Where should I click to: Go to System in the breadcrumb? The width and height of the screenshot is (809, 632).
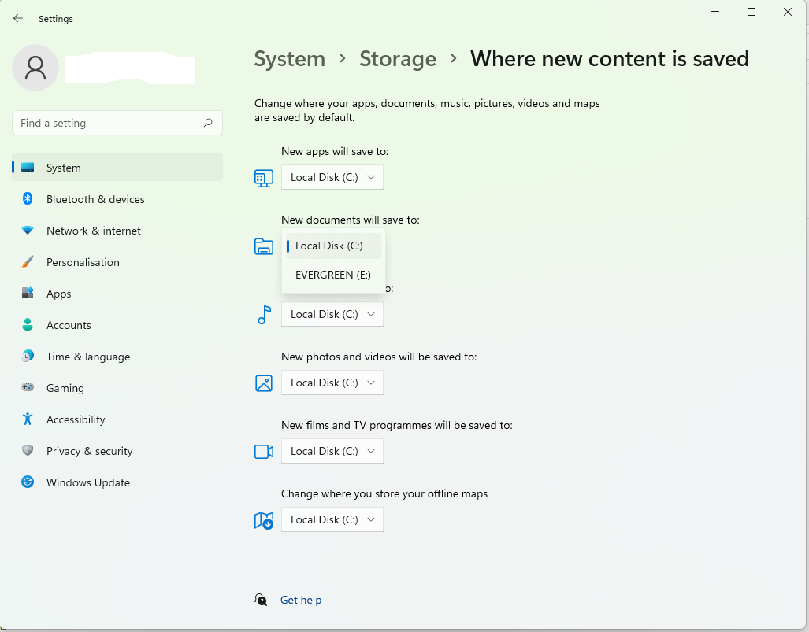289,59
